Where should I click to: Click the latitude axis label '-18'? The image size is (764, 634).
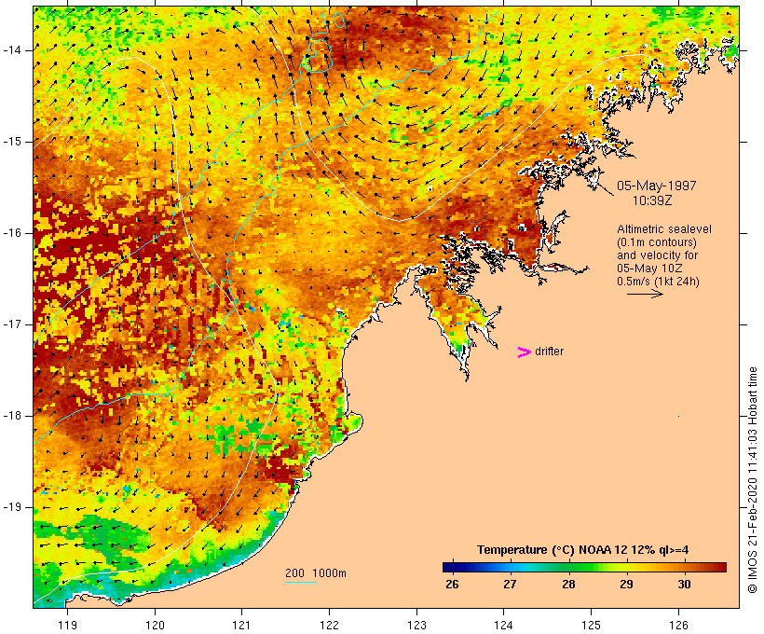12,416
